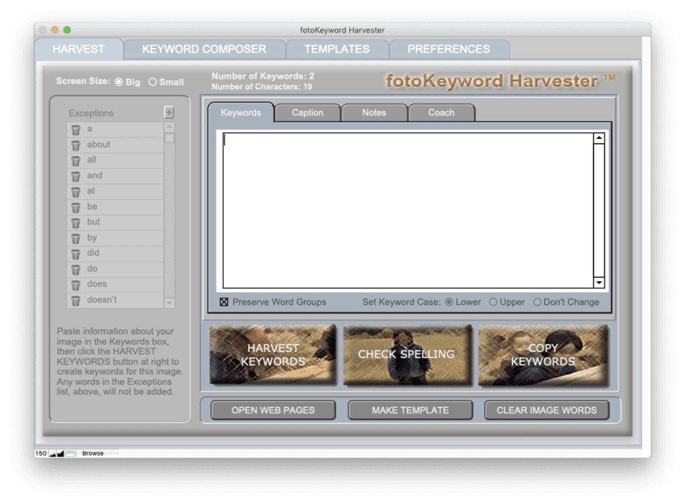685x503 pixels.
Task: Click the trash icon beside 'do'
Action: 76,270
